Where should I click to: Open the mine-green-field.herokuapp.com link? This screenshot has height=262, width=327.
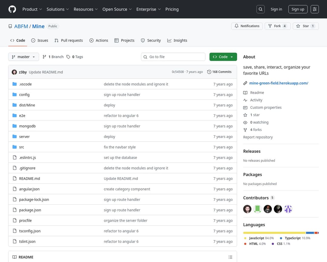coord(279,83)
